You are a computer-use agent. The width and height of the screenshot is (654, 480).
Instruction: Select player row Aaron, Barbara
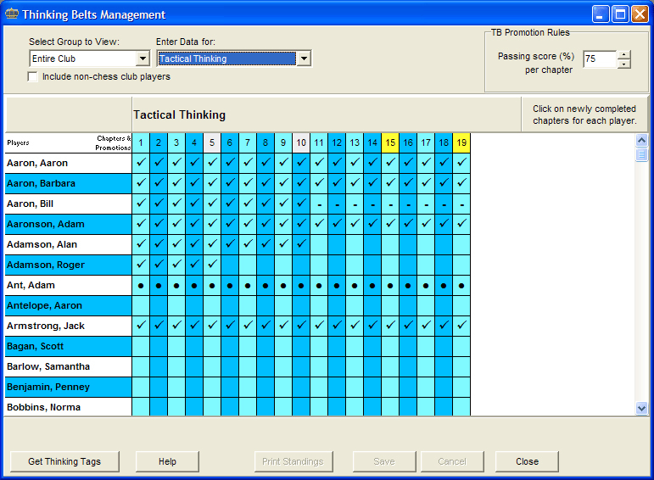pyautogui.click(x=69, y=183)
